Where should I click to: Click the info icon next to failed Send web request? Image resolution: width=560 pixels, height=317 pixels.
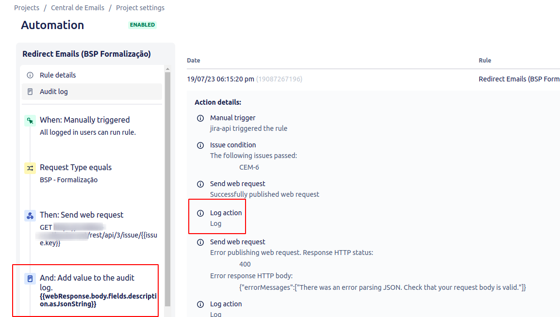point(200,242)
